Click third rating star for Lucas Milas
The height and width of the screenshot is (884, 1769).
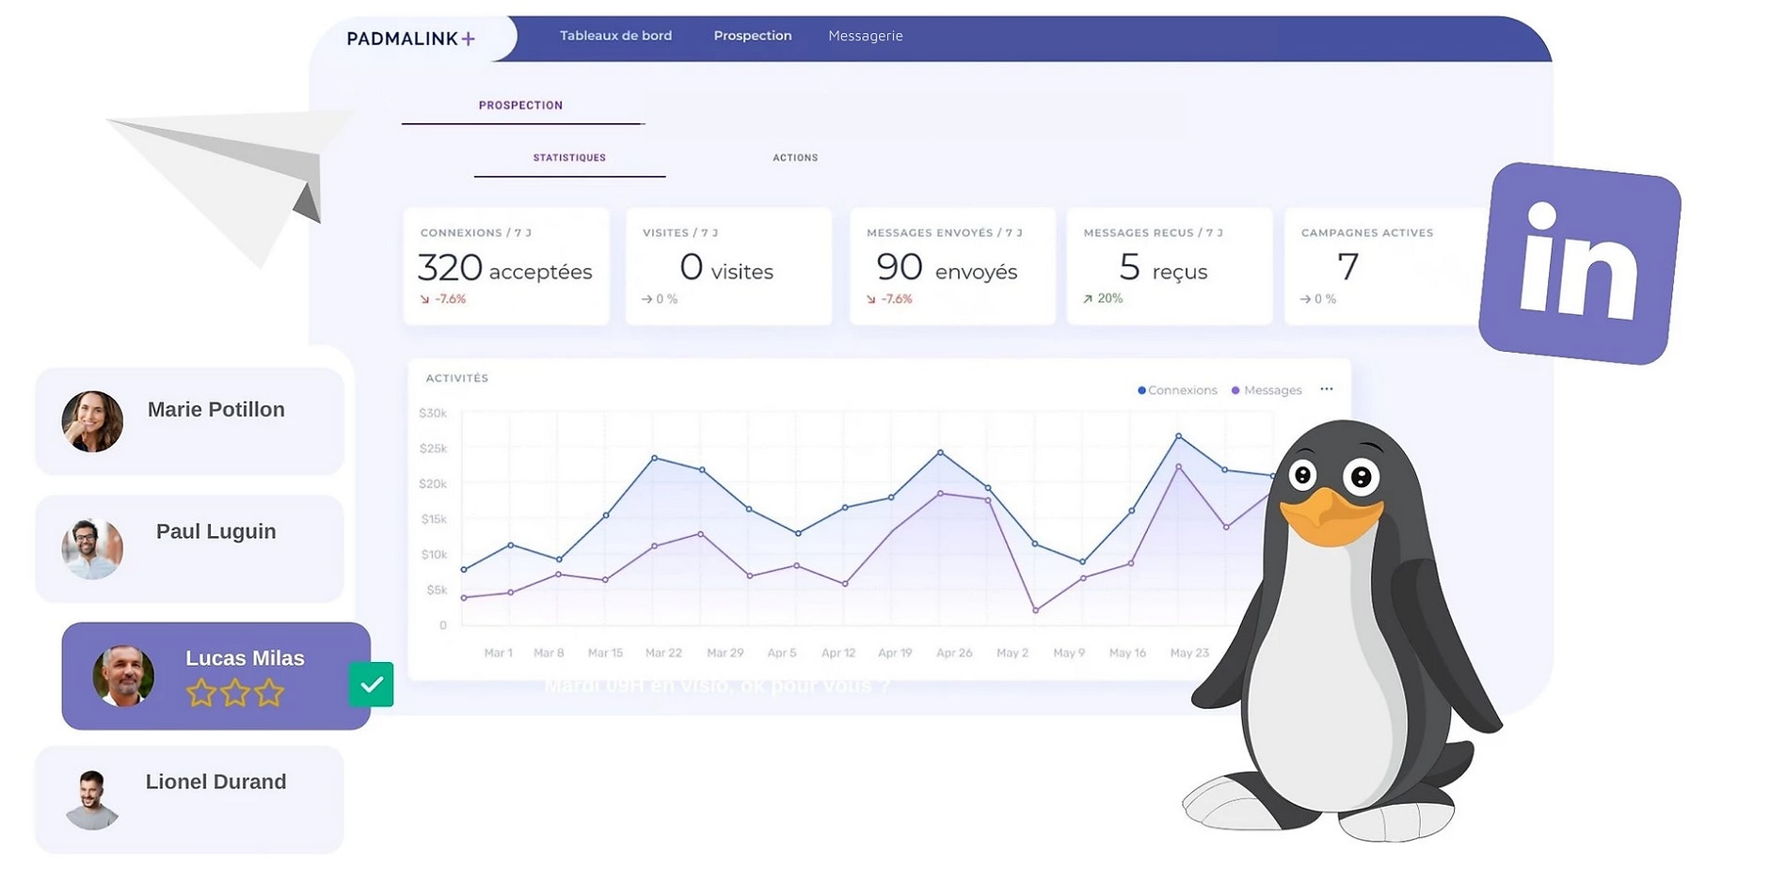click(x=269, y=693)
